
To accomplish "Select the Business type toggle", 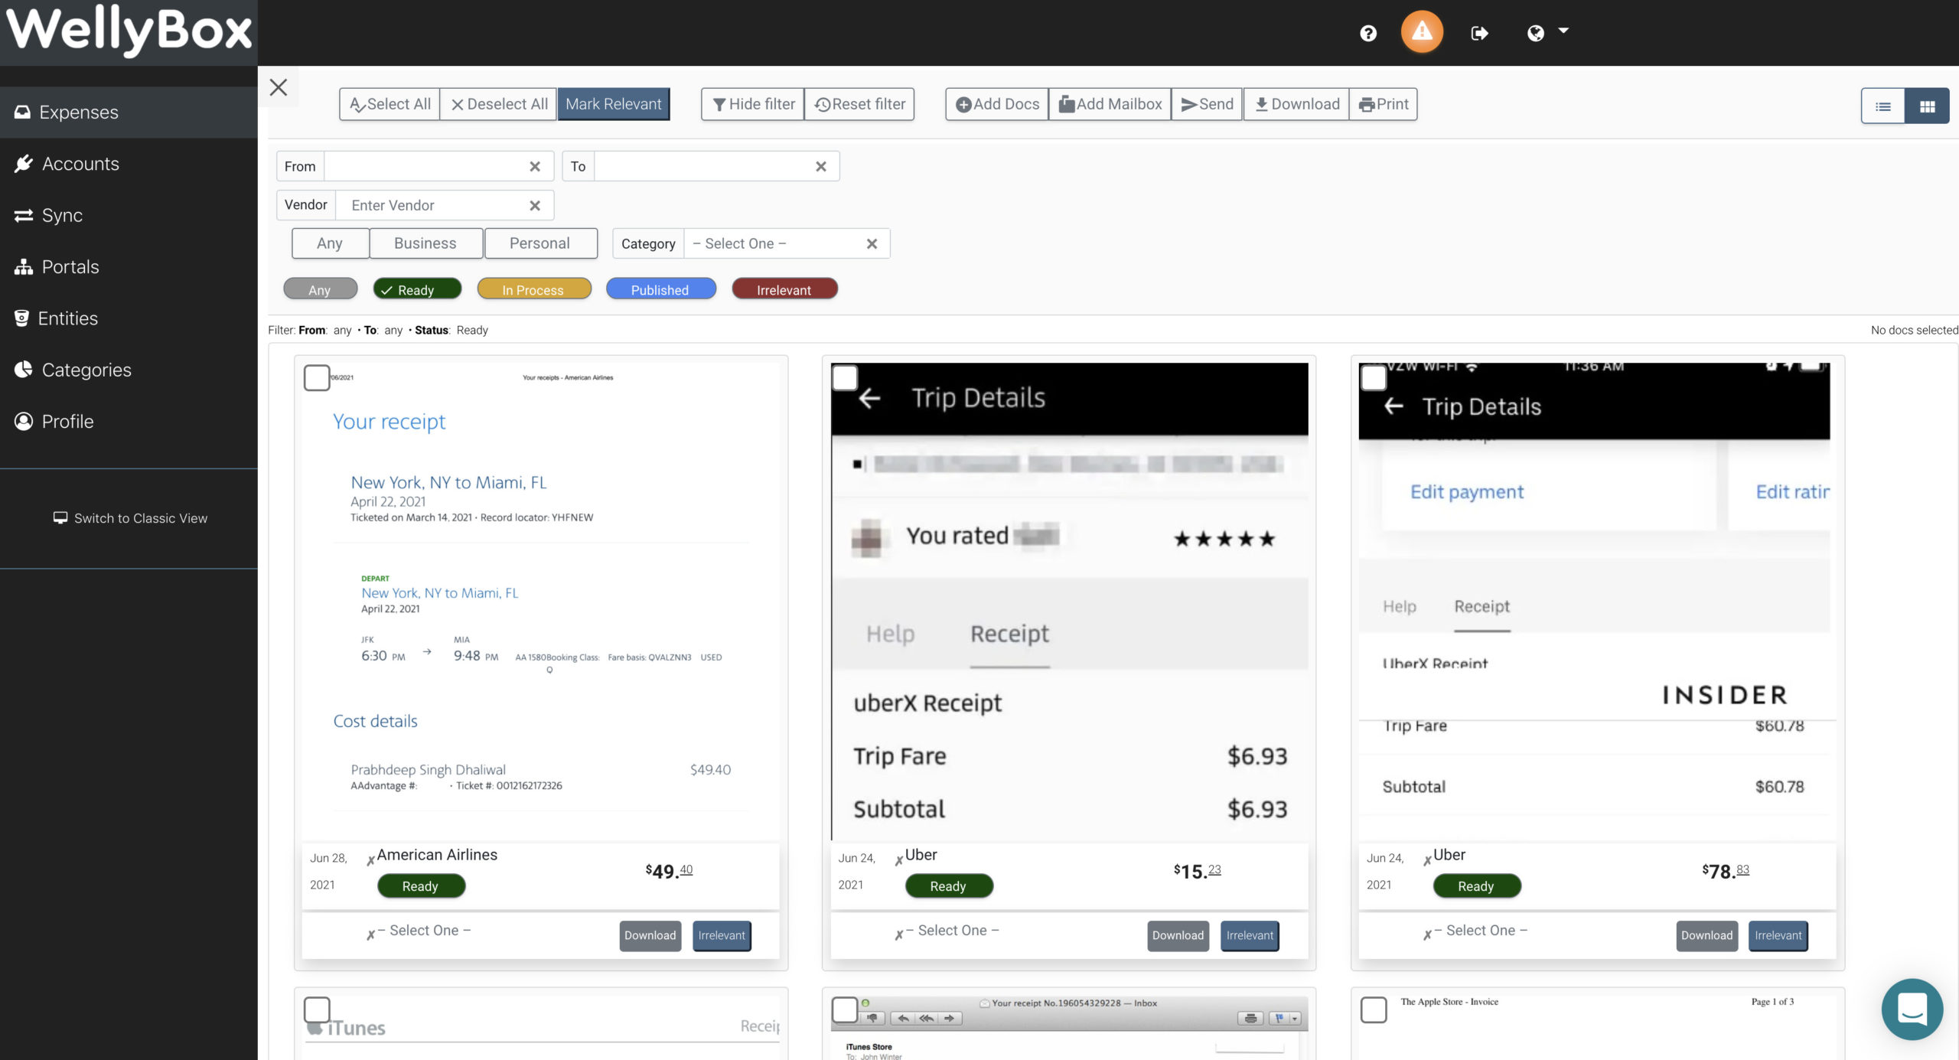I will [x=425, y=243].
